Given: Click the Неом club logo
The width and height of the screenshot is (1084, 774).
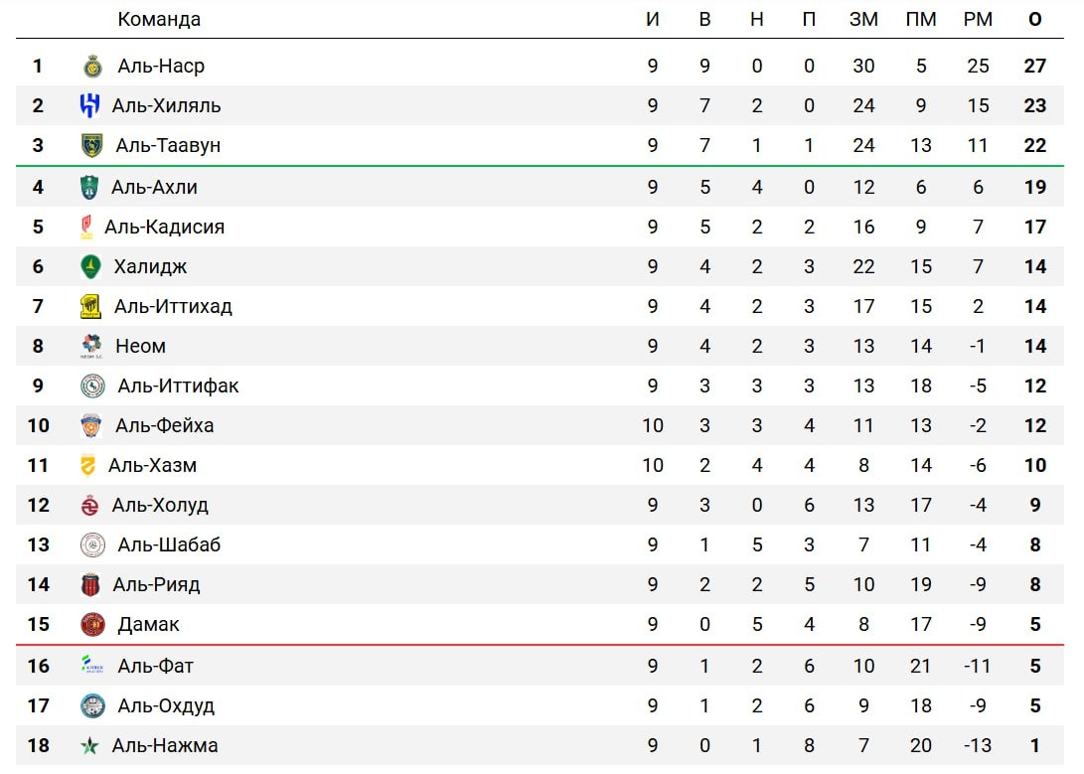Looking at the screenshot, I should tap(91, 346).
